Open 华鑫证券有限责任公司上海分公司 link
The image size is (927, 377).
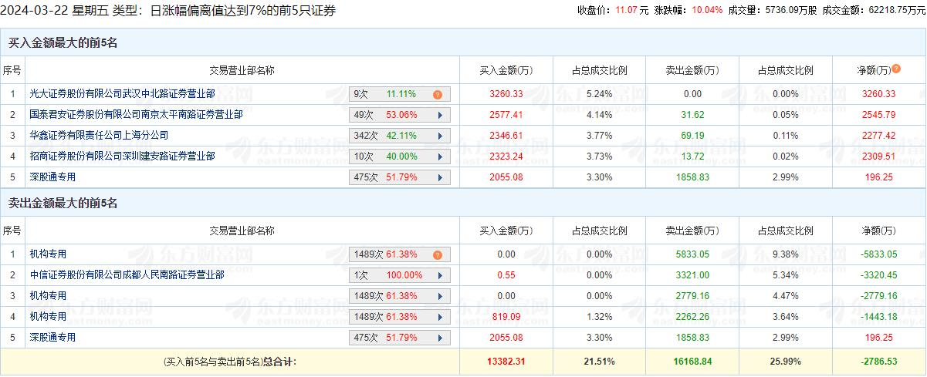(x=98, y=136)
